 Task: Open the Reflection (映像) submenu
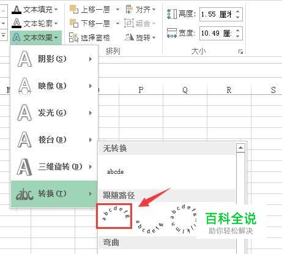[54, 86]
